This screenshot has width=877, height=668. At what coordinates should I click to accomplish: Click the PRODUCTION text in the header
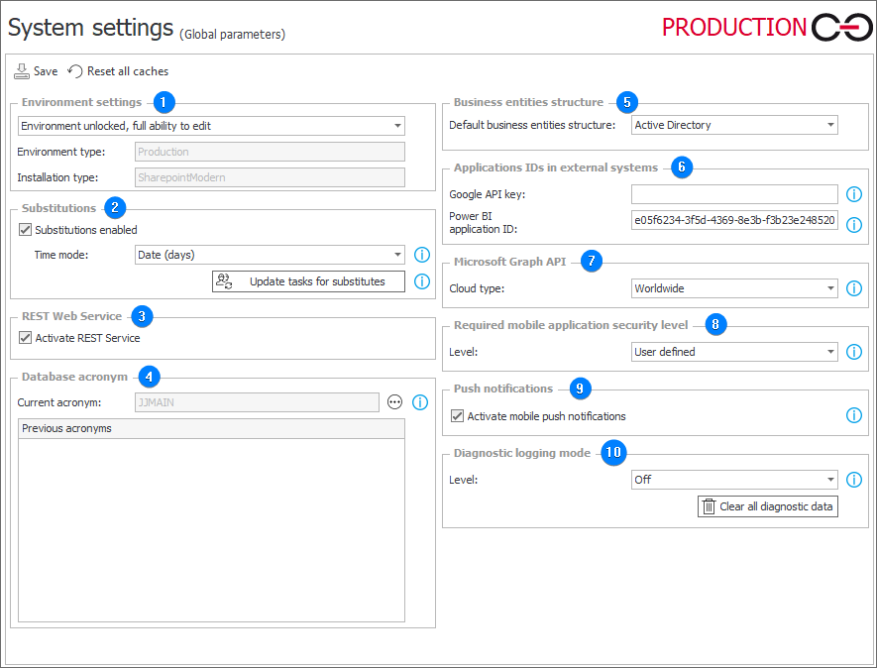(734, 28)
